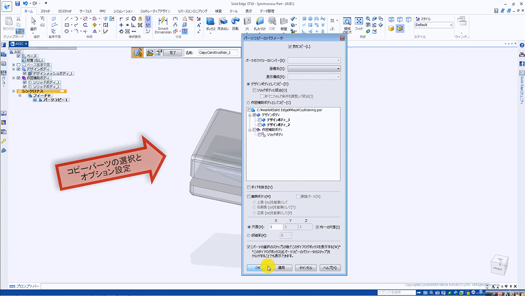The width and height of the screenshot is (525, 296).
Task: Open the スタイル Default dropdown
Action: pos(451,25)
